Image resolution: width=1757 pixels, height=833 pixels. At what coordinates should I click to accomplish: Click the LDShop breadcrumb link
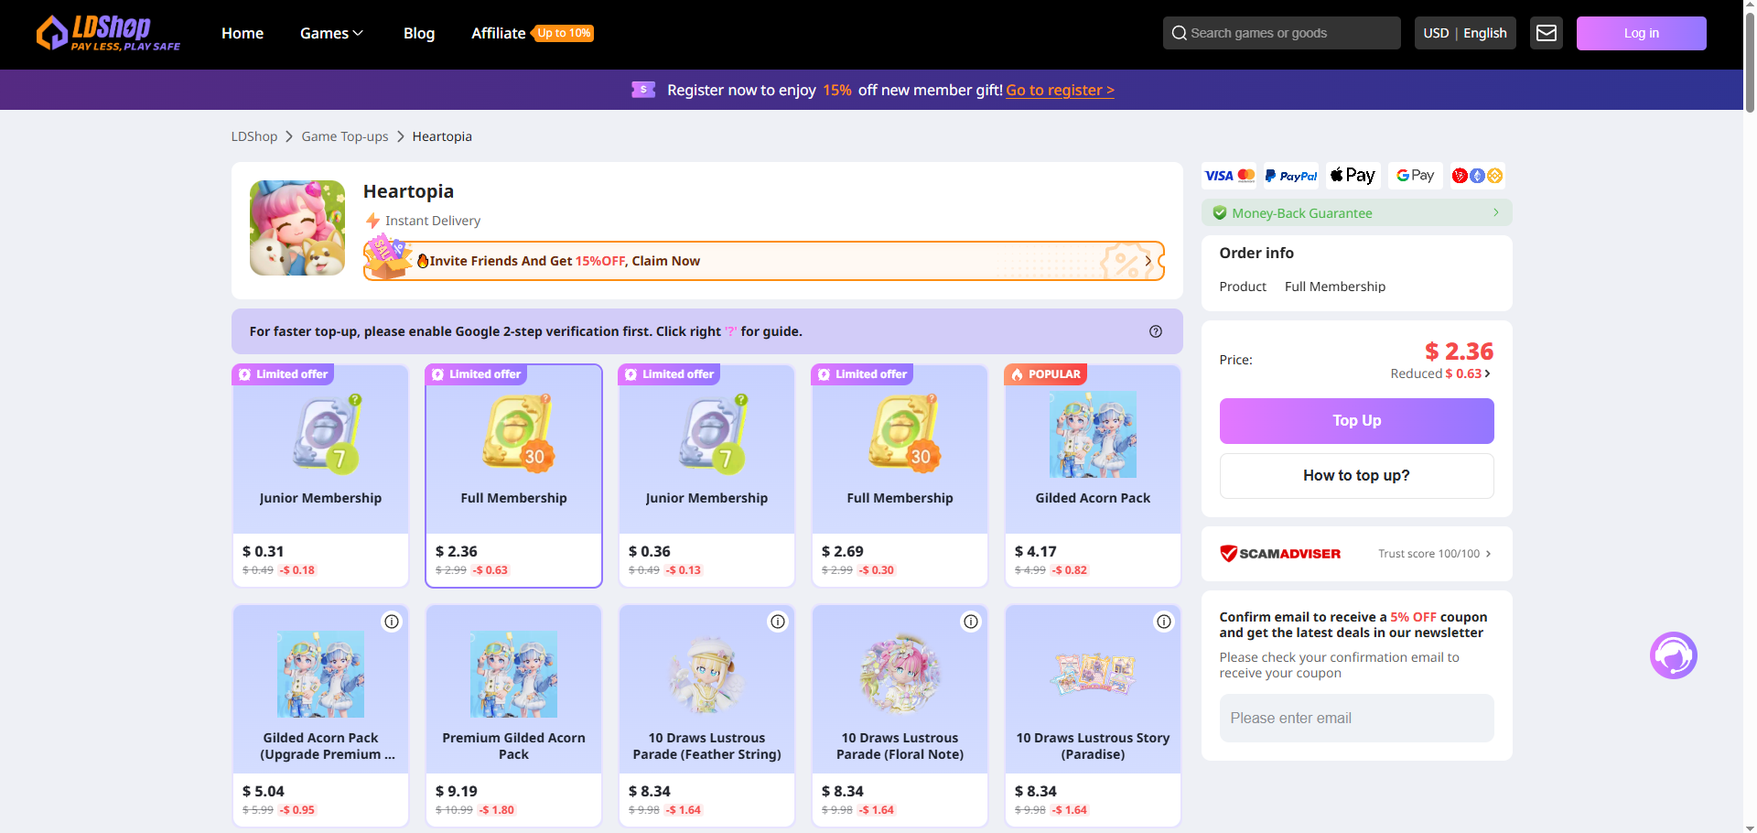coord(254,136)
